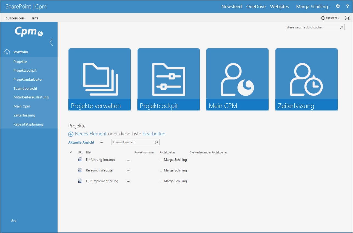
Task: Submit site search with magnifier icon
Action: (341, 27)
